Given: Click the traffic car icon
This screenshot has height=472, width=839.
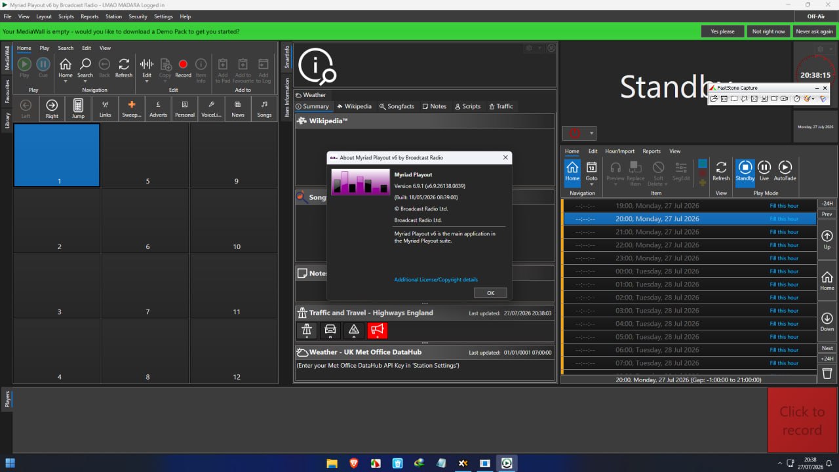Looking at the screenshot, I should (330, 330).
